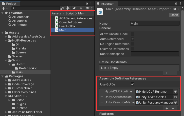
Task: Lock the Project panel with padlock icon
Action: click(87, 3)
